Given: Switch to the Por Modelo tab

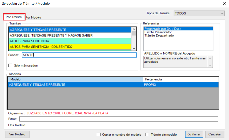Looking at the screenshot, I should (33, 17).
